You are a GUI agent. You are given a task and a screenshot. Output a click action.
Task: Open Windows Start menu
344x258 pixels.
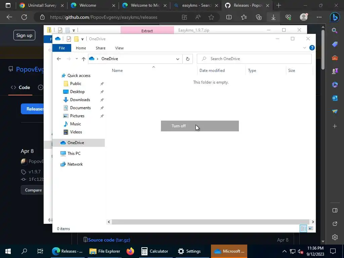point(8,251)
